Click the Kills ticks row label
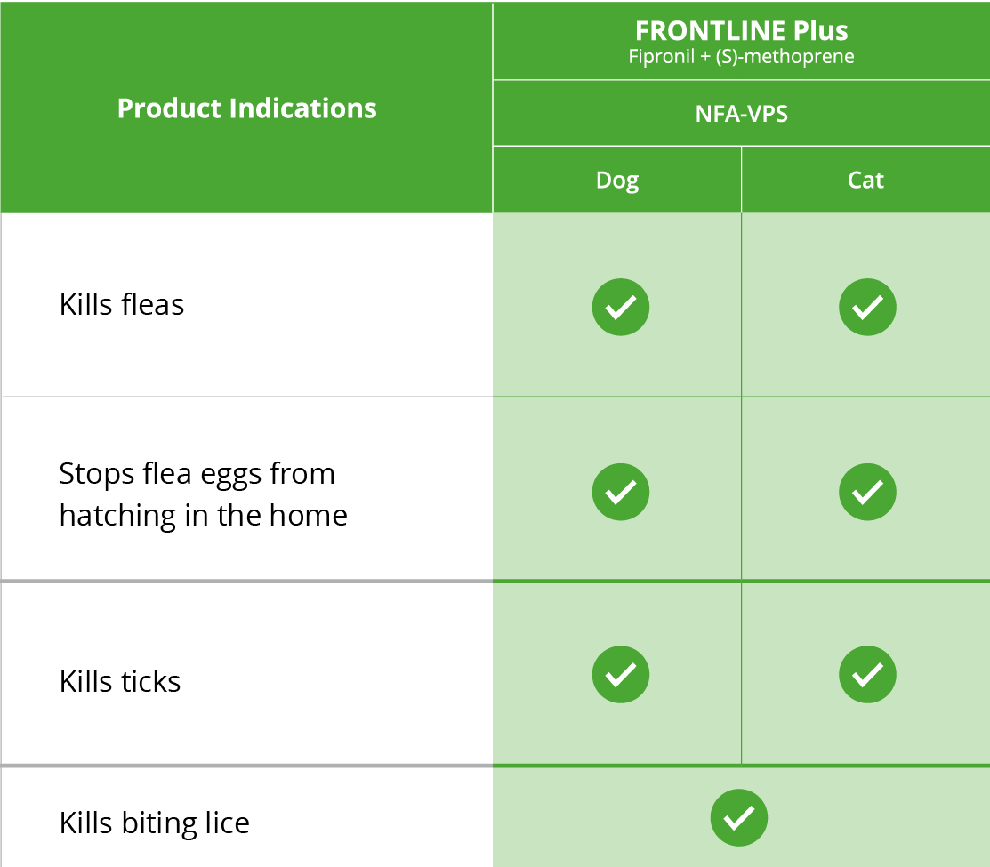The width and height of the screenshot is (990, 867). (120, 682)
